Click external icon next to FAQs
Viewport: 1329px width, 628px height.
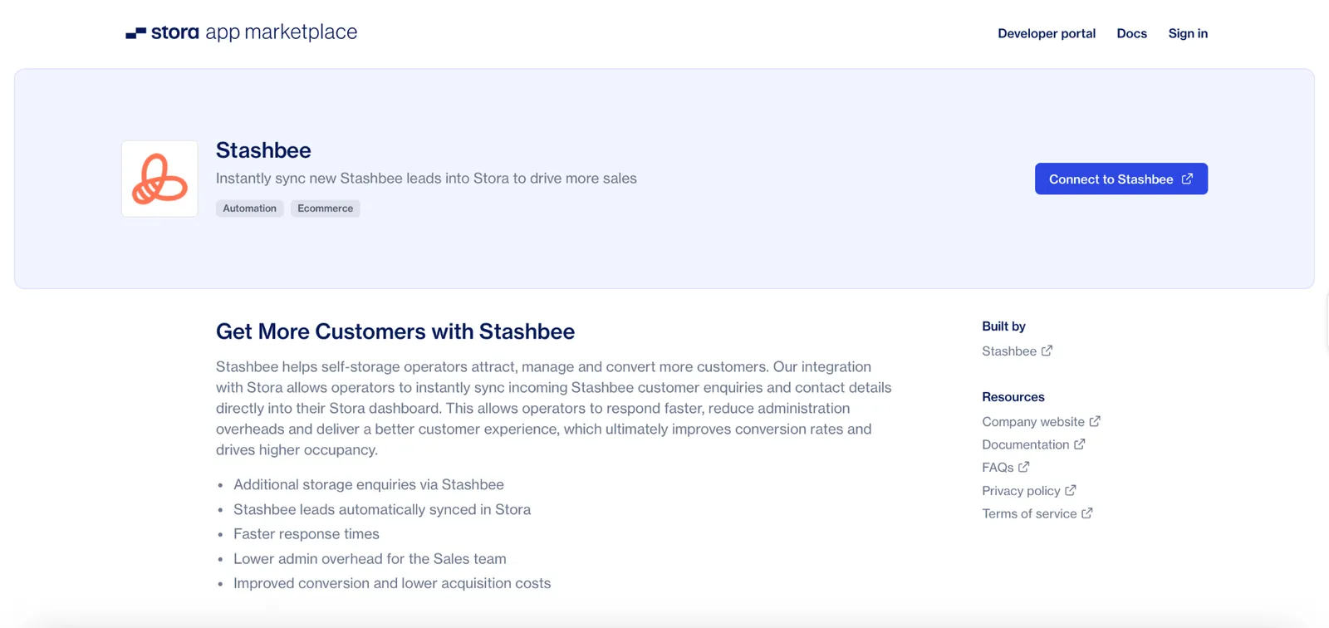1023,467
